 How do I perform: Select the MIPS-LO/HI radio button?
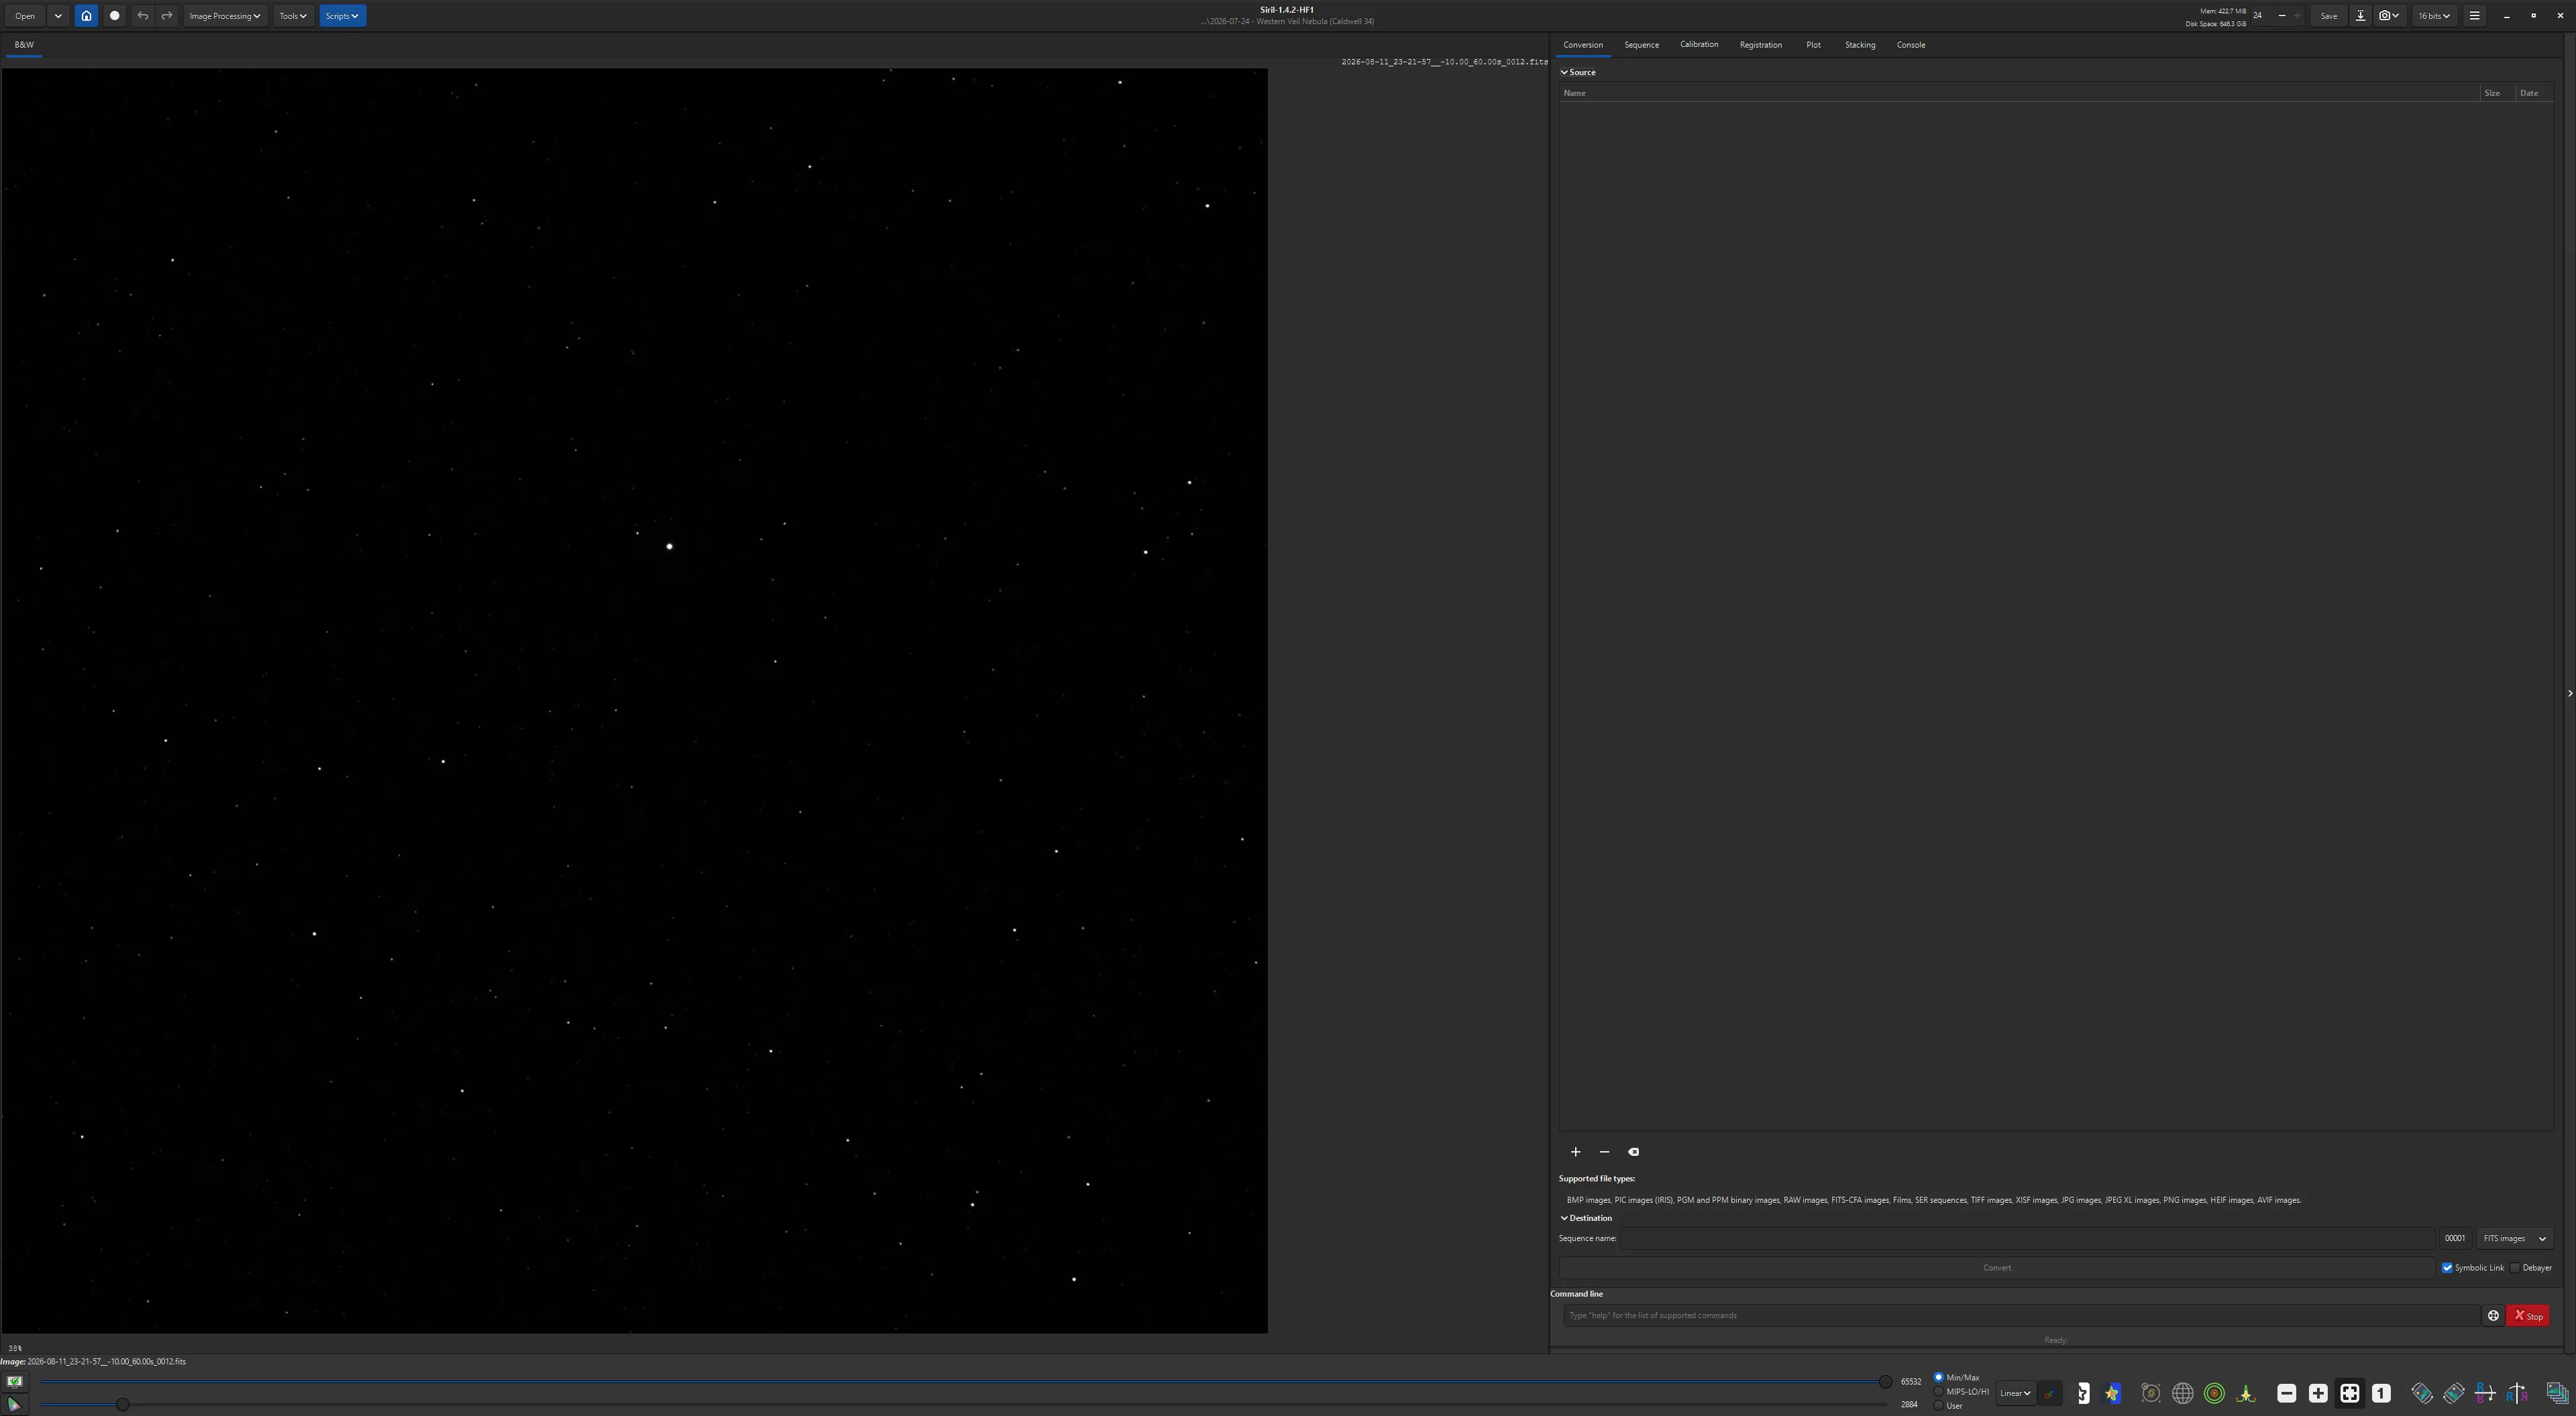pyautogui.click(x=1962, y=1392)
